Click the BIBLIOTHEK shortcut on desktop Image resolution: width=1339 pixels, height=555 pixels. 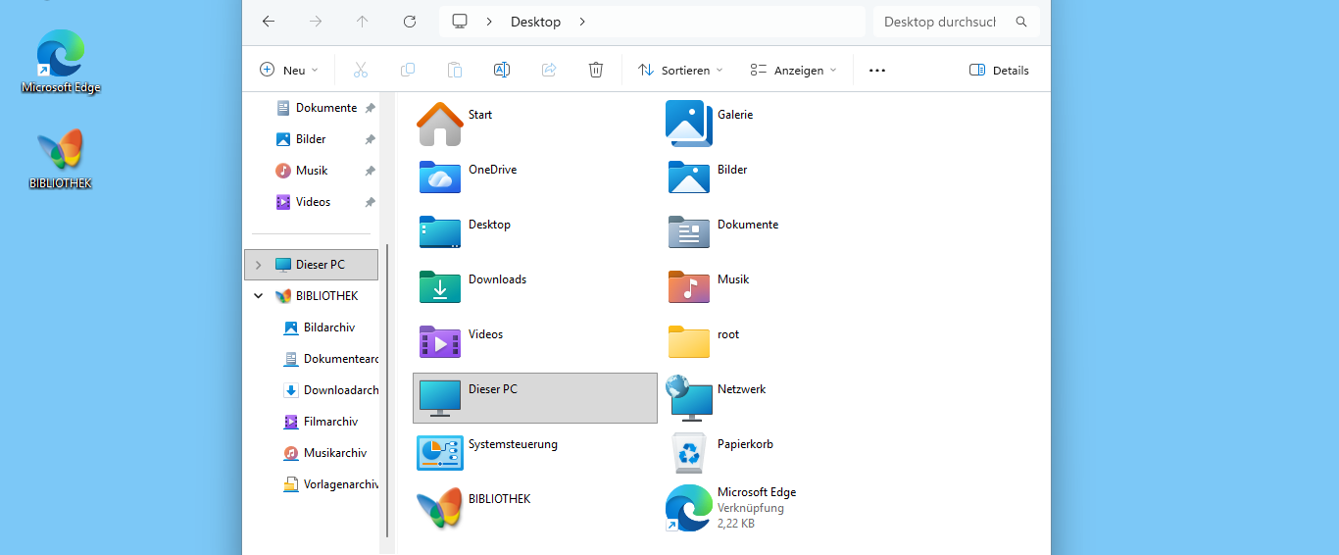click(61, 157)
